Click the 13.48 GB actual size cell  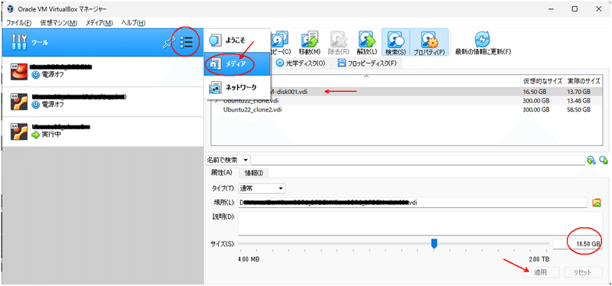(580, 101)
